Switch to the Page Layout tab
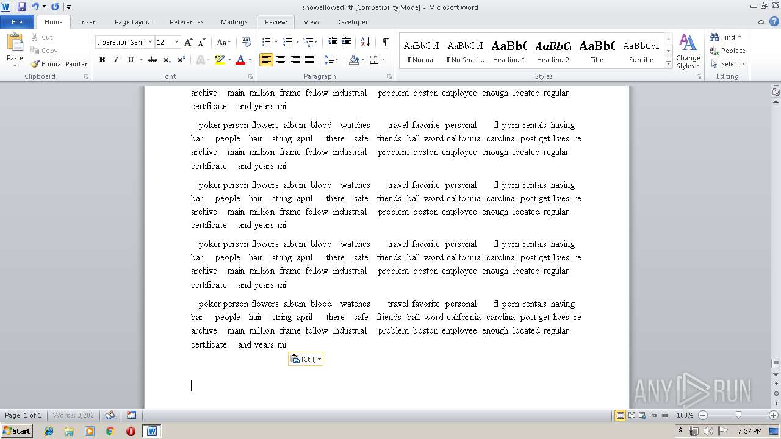The height and width of the screenshot is (439, 781). (134, 22)
